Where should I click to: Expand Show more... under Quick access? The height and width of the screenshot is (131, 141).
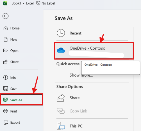81,75
